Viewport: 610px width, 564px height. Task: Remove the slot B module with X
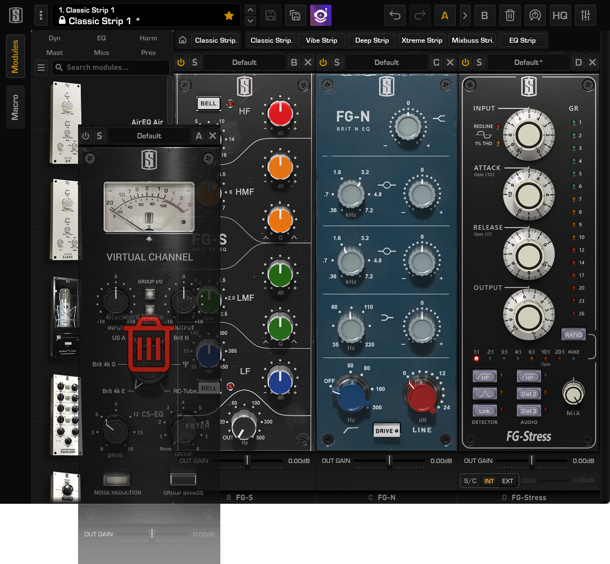click(x=308, y=62)
